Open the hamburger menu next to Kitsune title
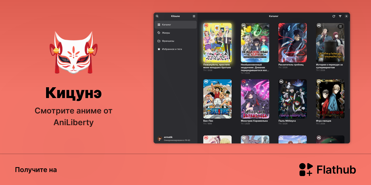Image resolution: width=371 pixels, height=185 pixels. pyautogui.click(x=194, y=16)
